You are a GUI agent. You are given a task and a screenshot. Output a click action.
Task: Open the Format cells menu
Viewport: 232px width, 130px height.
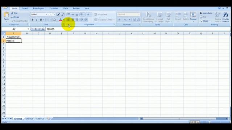193,17
